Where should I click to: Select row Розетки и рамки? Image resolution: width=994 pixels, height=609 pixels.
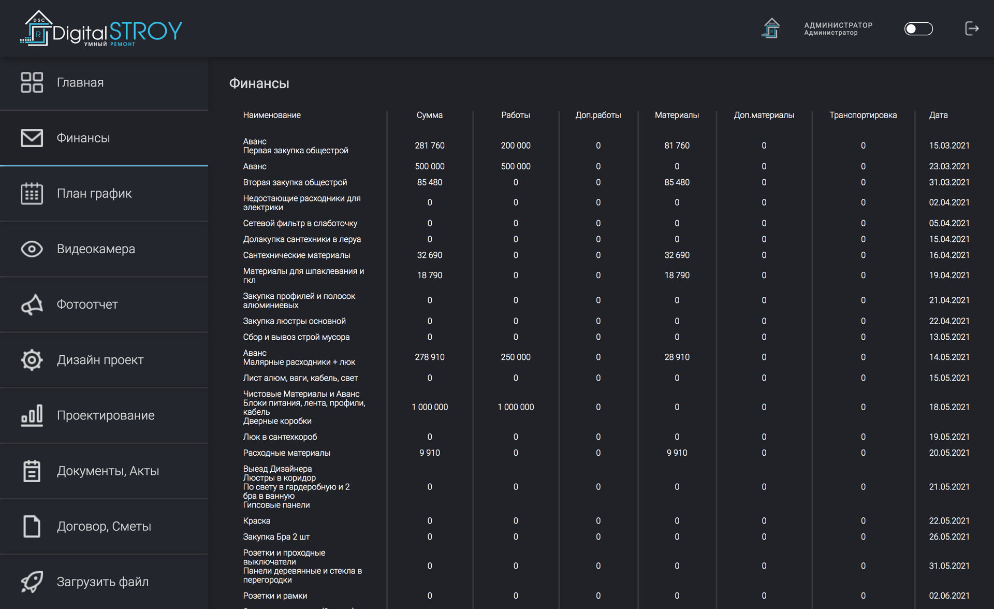coord(606,596)
